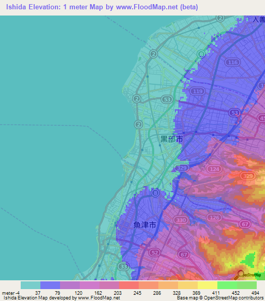Image resolution: width=265 pixels, height=301 pixels.
Task: Click the 203 legend value
Action: (117, 293)
